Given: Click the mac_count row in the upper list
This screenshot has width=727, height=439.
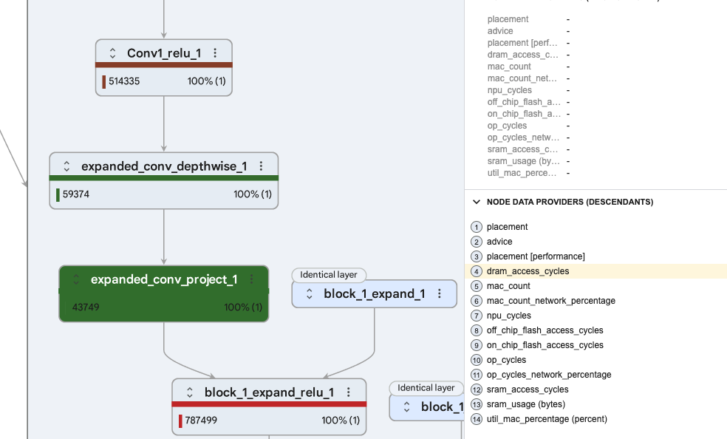Looking at the screenshot, I should click(528, 67).
